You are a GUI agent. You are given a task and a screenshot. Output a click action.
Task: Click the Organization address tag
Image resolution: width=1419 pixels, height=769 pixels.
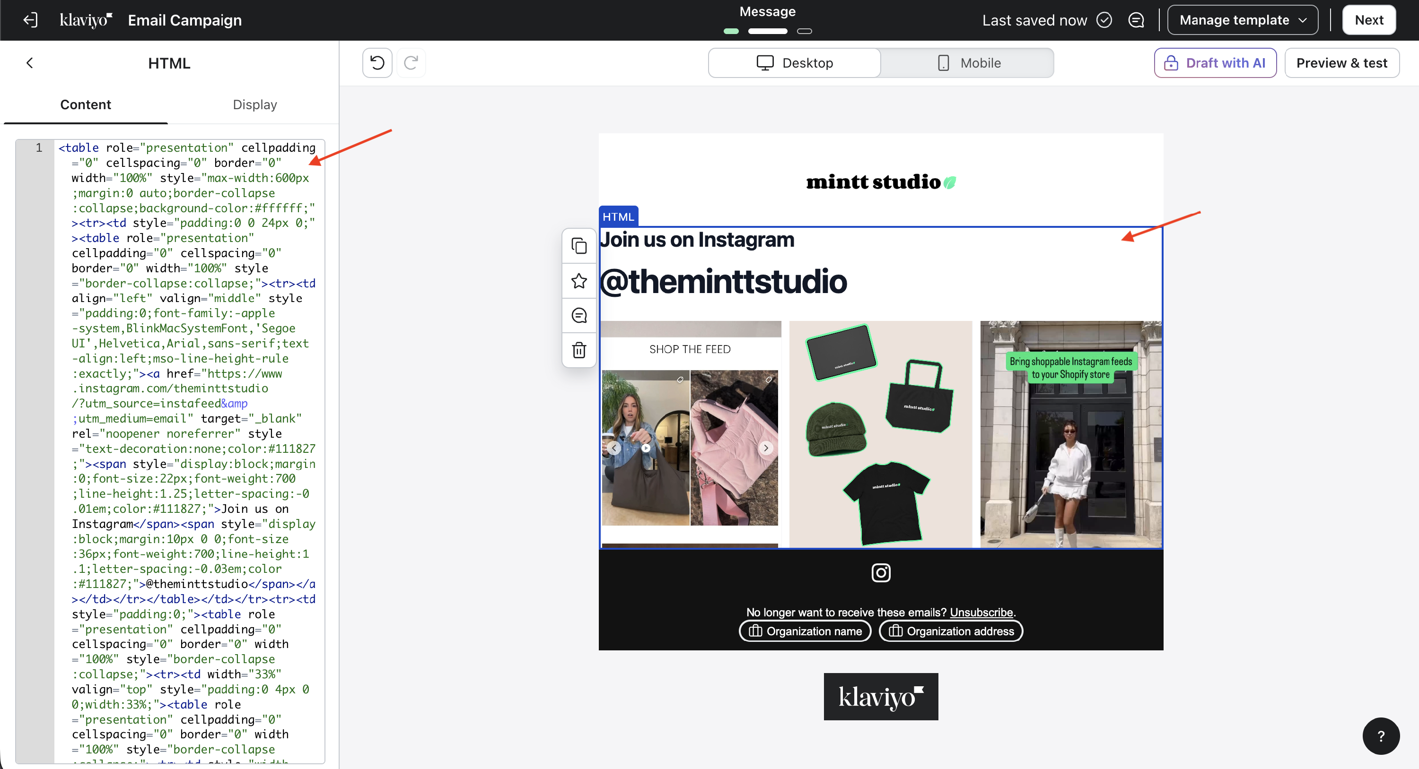(x=951, y=631)
